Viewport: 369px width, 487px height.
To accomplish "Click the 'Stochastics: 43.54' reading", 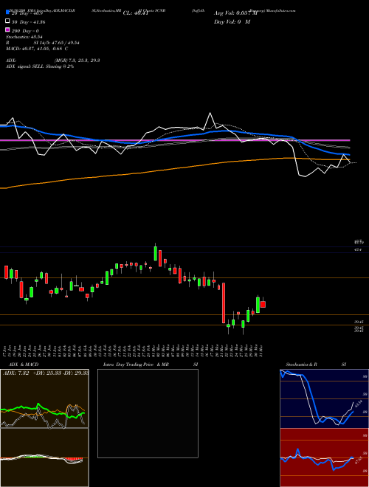I will (24, 37).
